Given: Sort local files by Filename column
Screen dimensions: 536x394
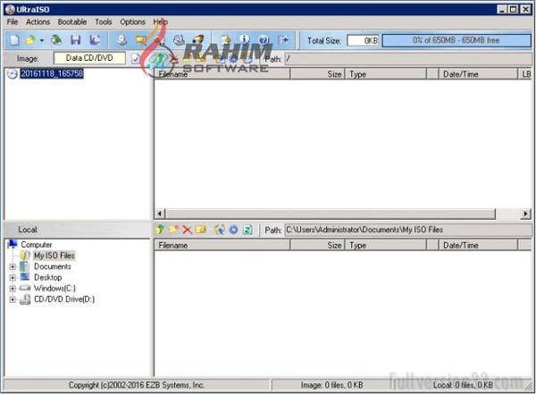Looking at the screenshot, I should [222, 245].
